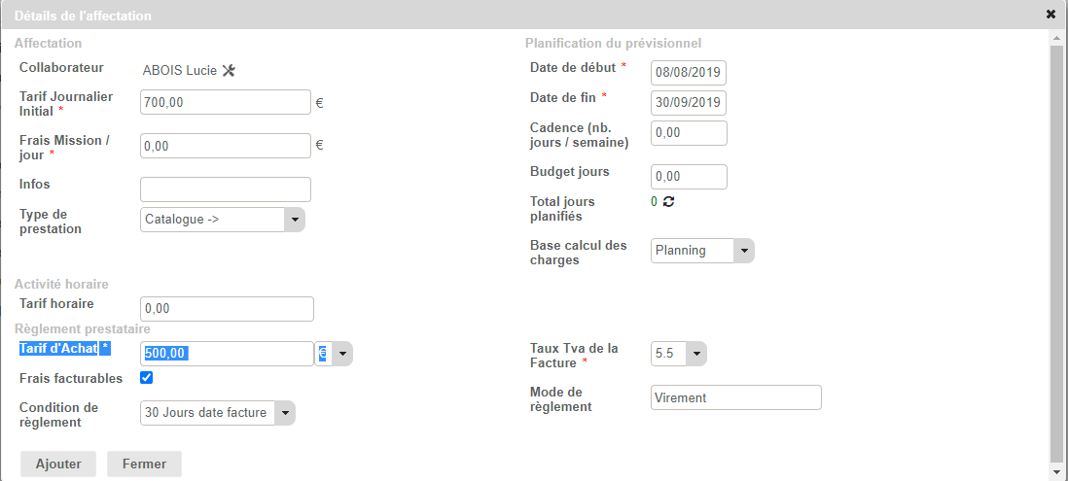
Task: Click the Mode de règlement field
Action: pos(735,397)
